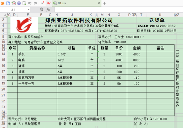Undo the last action
The height and width of the screenshot is (128, 183).
pyautogui.click(x=30, y=3)
